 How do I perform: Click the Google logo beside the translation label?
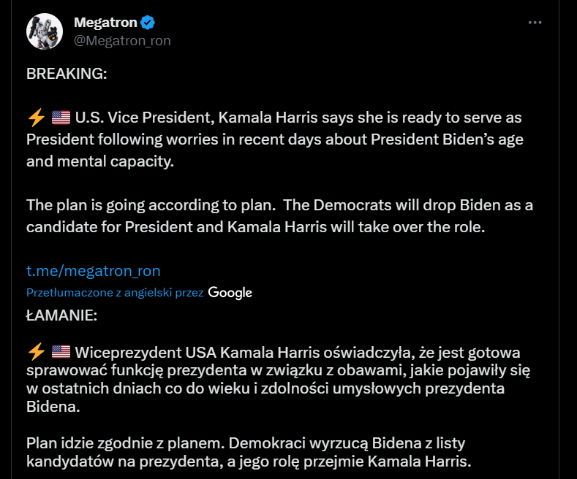pos(230,293)
